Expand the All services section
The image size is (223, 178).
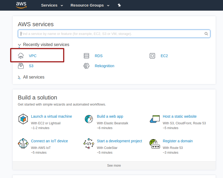pos(19,77)
